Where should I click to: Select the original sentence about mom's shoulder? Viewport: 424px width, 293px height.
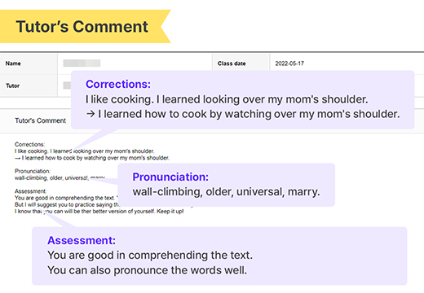pos(227,99)
